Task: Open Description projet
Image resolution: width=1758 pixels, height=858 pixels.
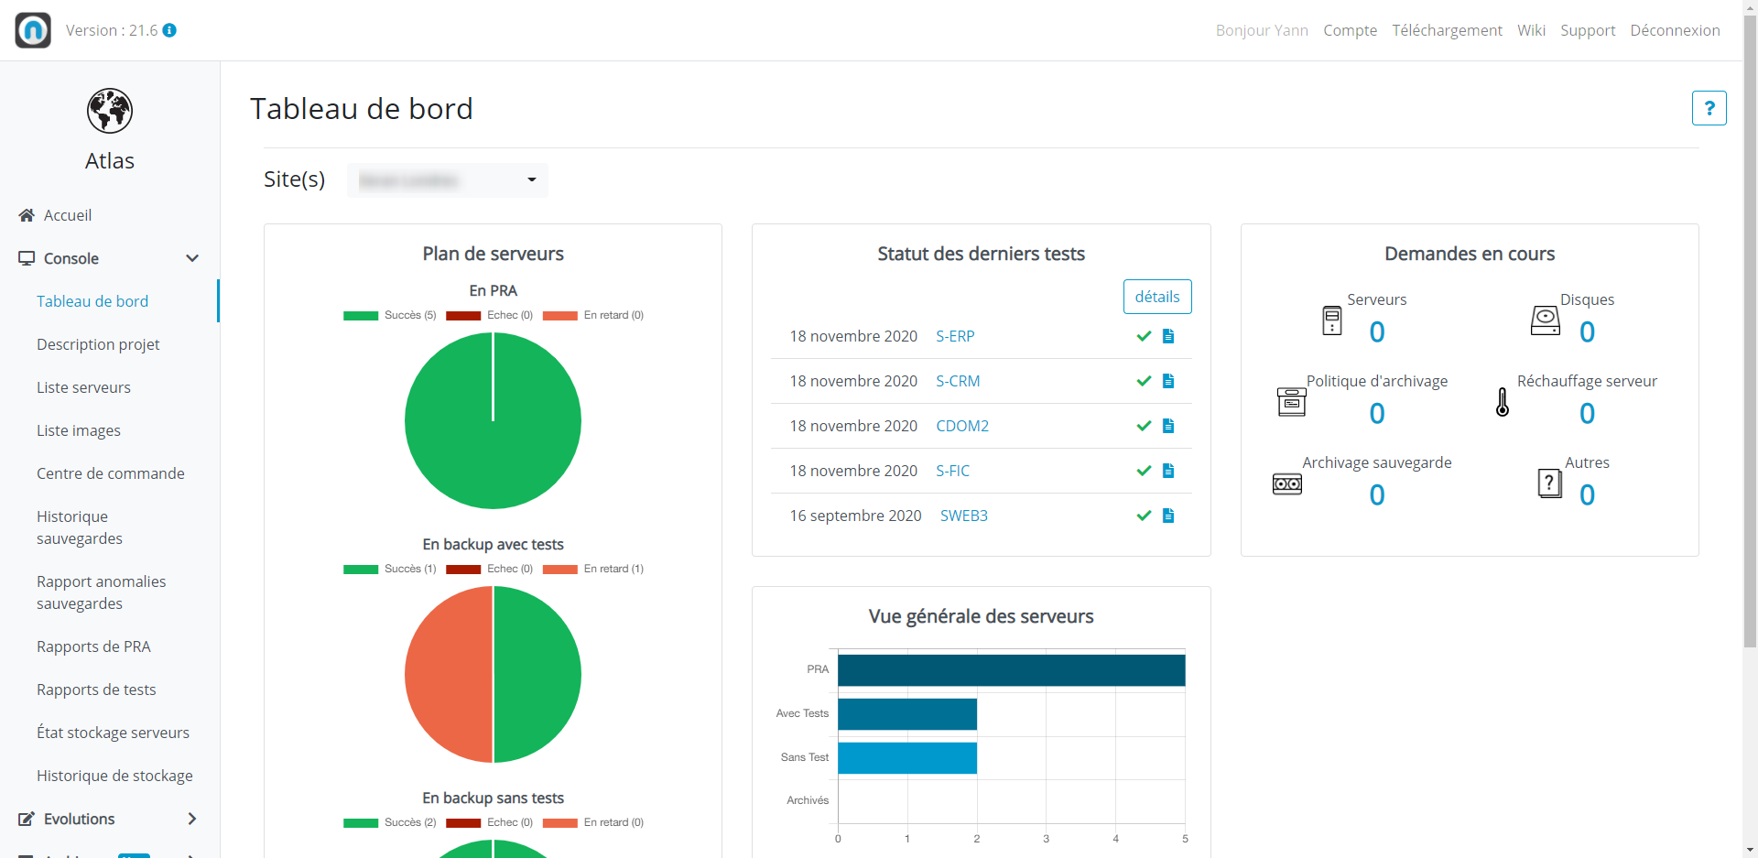Action: click(x=98, y=344)
